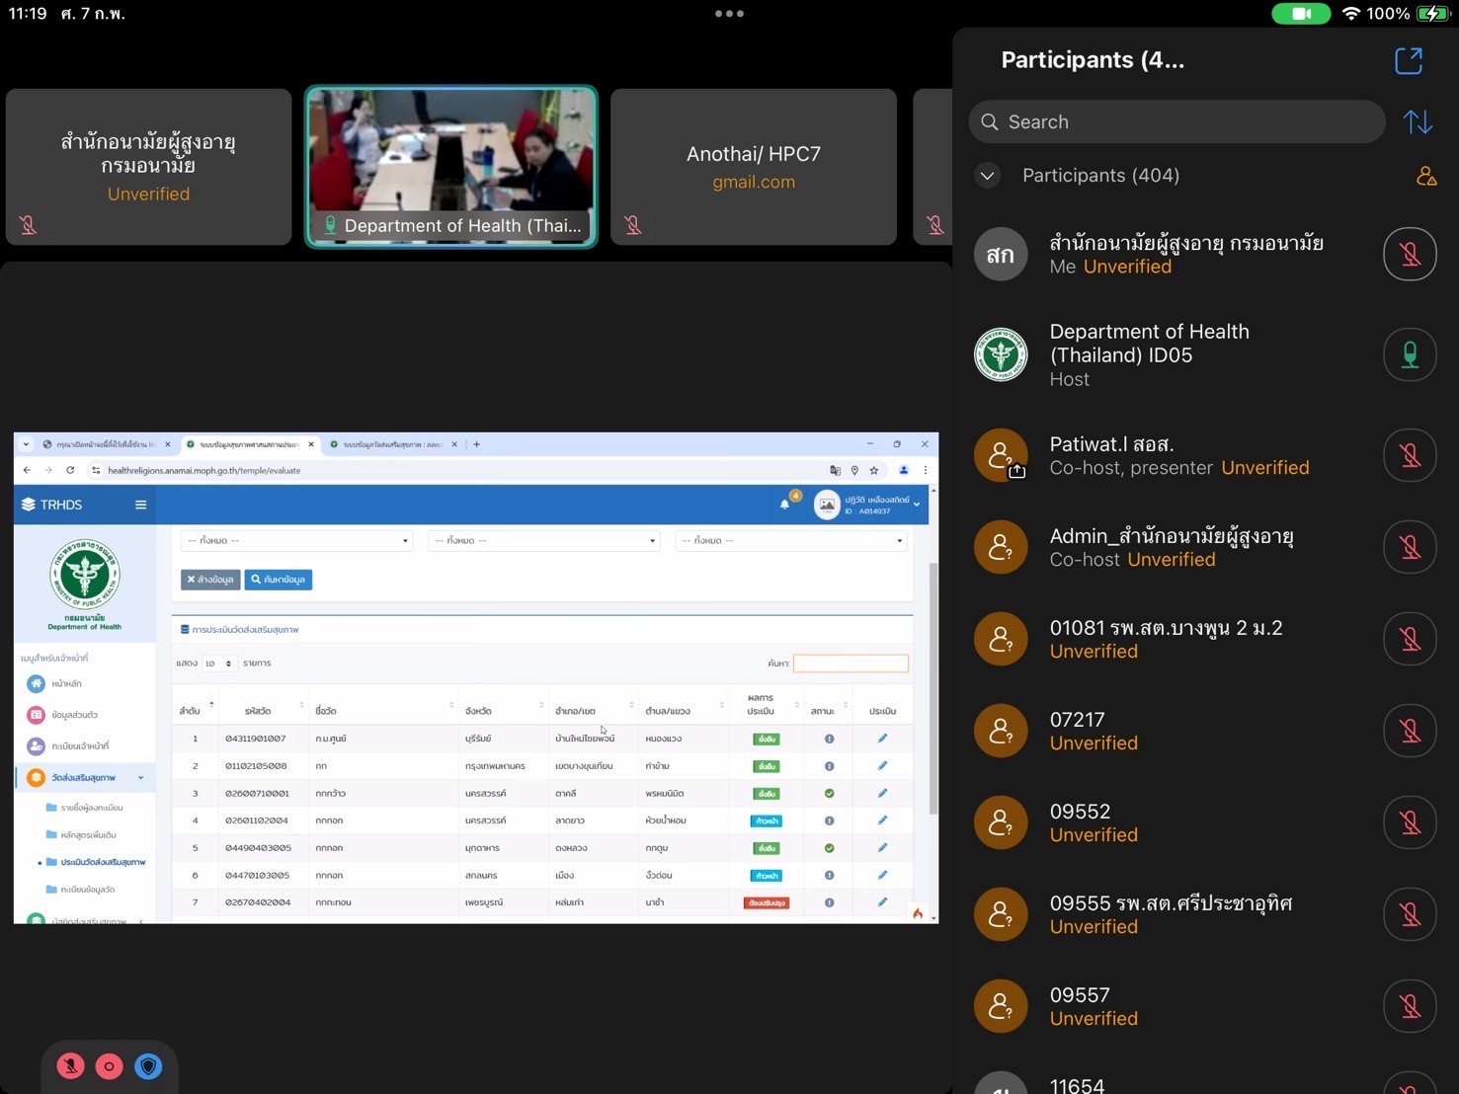
Task: Tap the participant sort arrows icon
Action: click(x=1418, y=122)
